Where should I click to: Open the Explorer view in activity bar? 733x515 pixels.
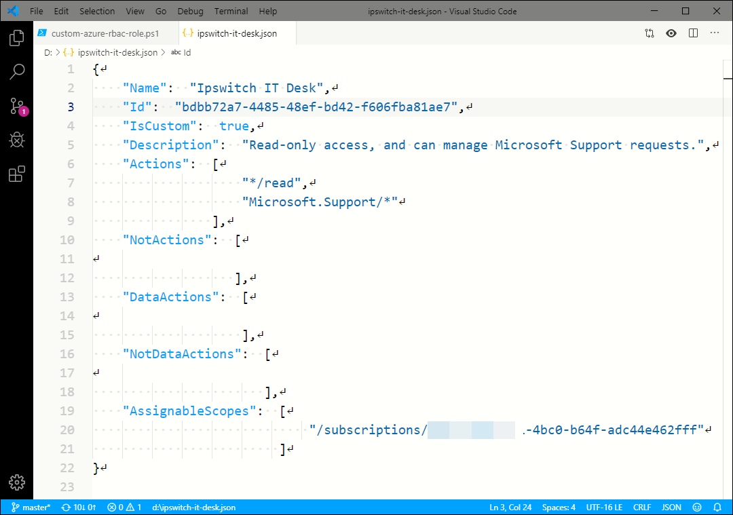(x=17, y=38)
